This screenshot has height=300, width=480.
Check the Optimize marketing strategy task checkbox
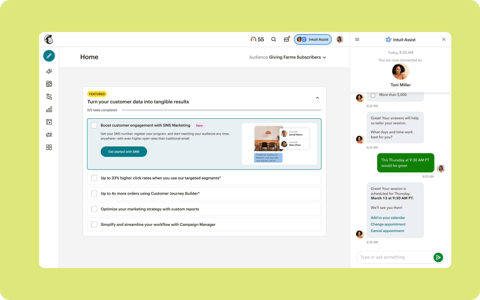pyautogui.click(x=94, y=209)
